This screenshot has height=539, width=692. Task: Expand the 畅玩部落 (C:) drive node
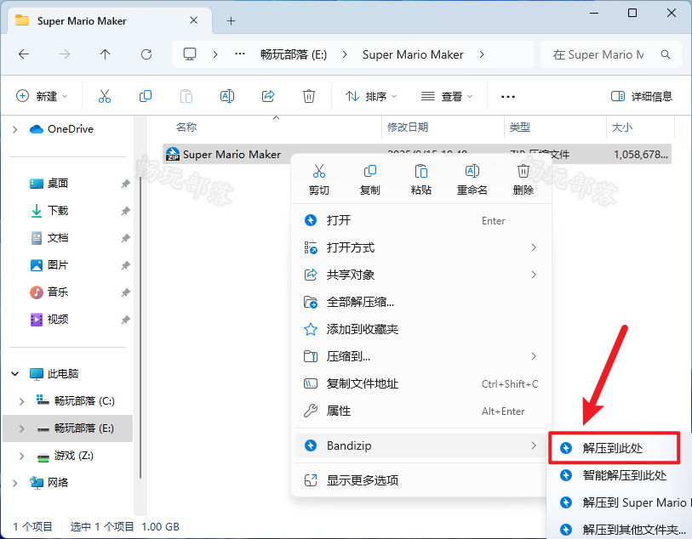(21, 401)
